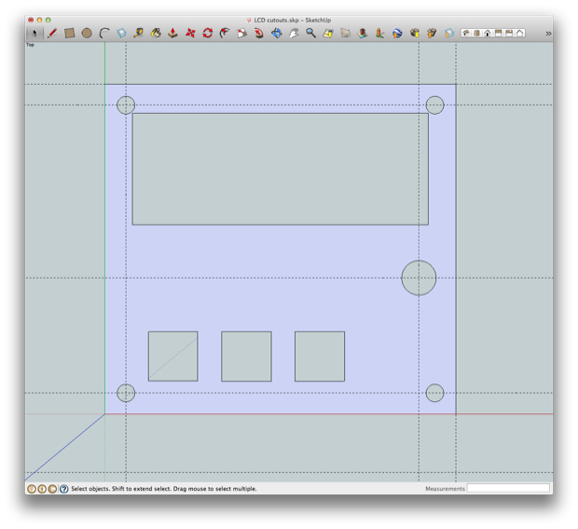Choose the Paint Bucket tool
Screen dimensions: 578x529
point(156,34)
